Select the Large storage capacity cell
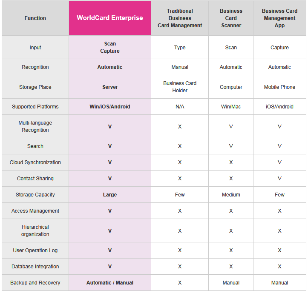Viewport: 308px width, 293px height. [110, 195]
